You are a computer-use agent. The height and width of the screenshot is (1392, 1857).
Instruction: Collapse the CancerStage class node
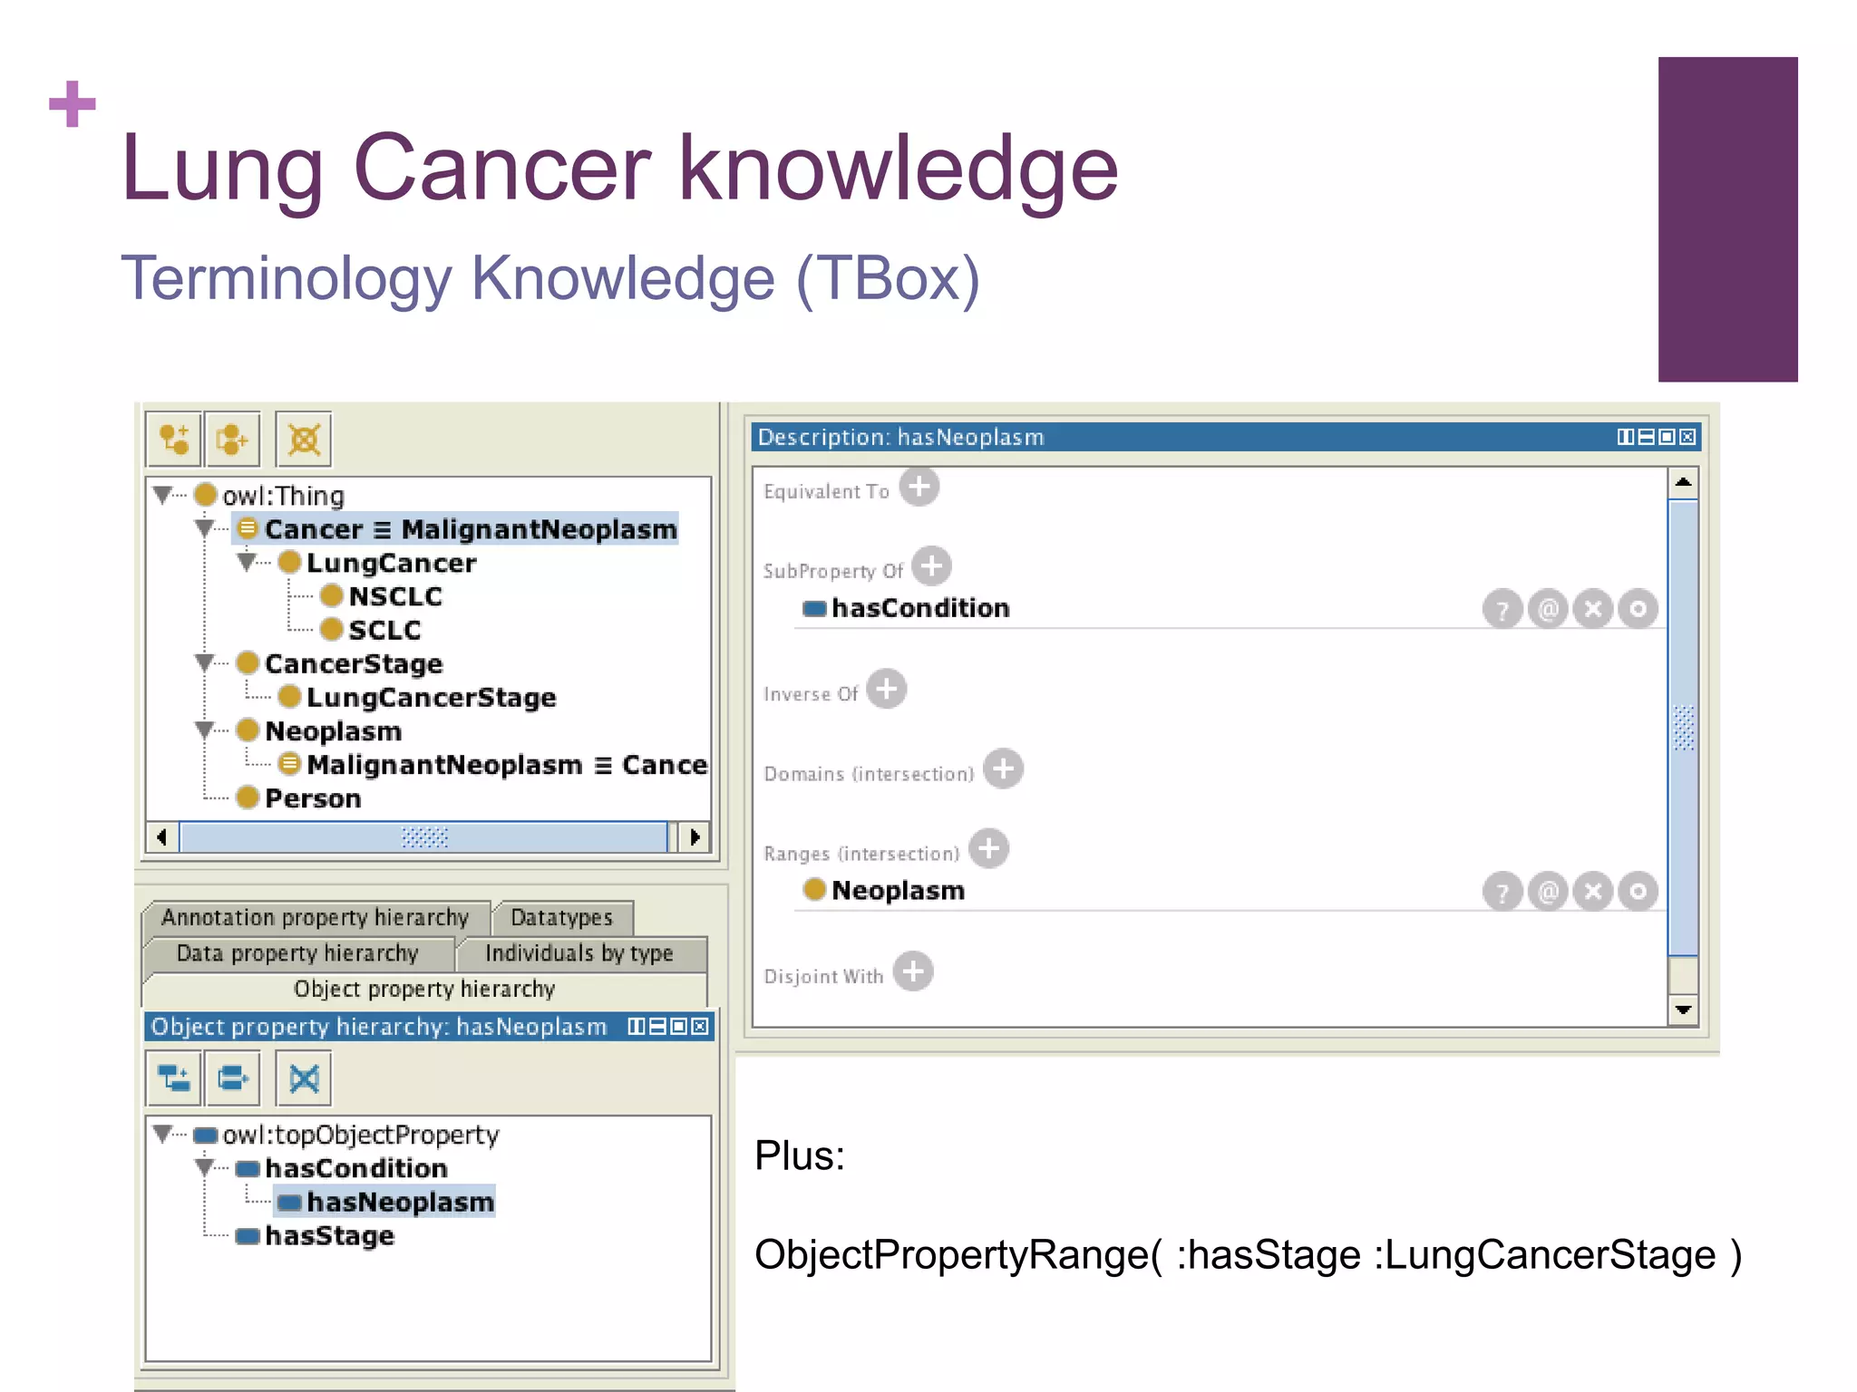204,662
